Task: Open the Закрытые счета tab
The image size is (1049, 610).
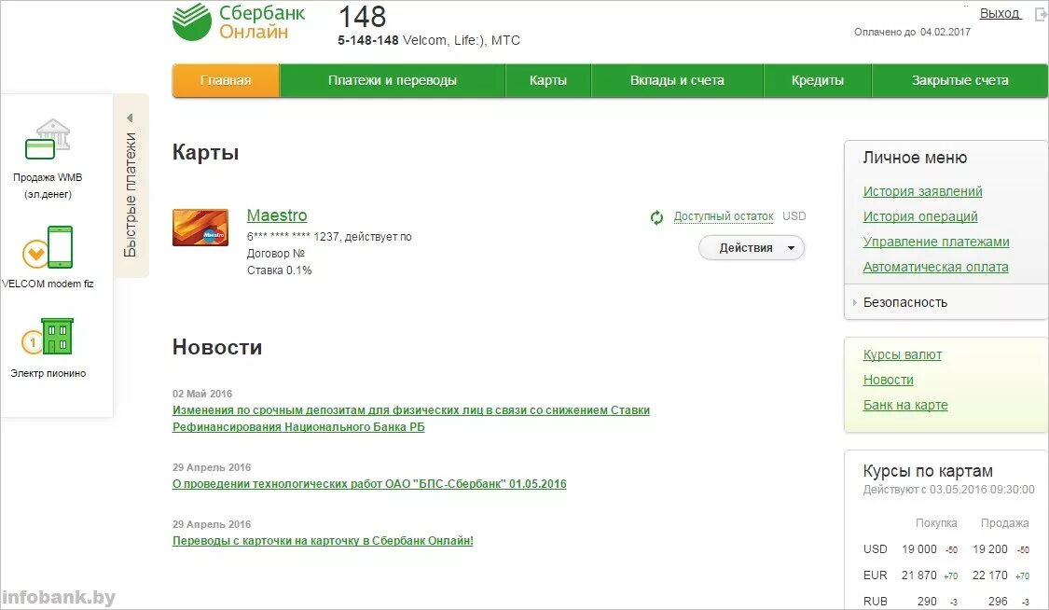Action: (x=960, y=80)
